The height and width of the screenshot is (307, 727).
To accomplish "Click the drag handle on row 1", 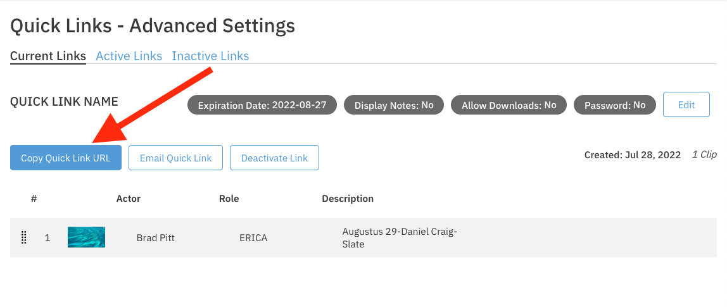I will coord(24,238).
